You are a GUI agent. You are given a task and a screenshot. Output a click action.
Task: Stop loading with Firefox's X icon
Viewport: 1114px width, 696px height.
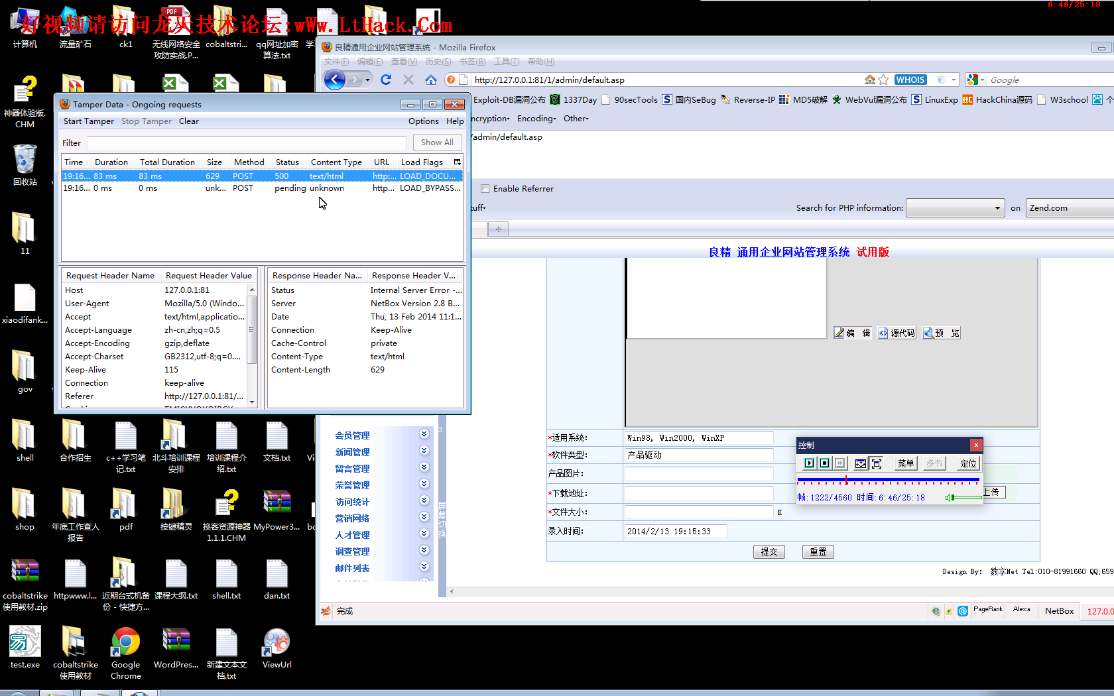click(408, 80)
